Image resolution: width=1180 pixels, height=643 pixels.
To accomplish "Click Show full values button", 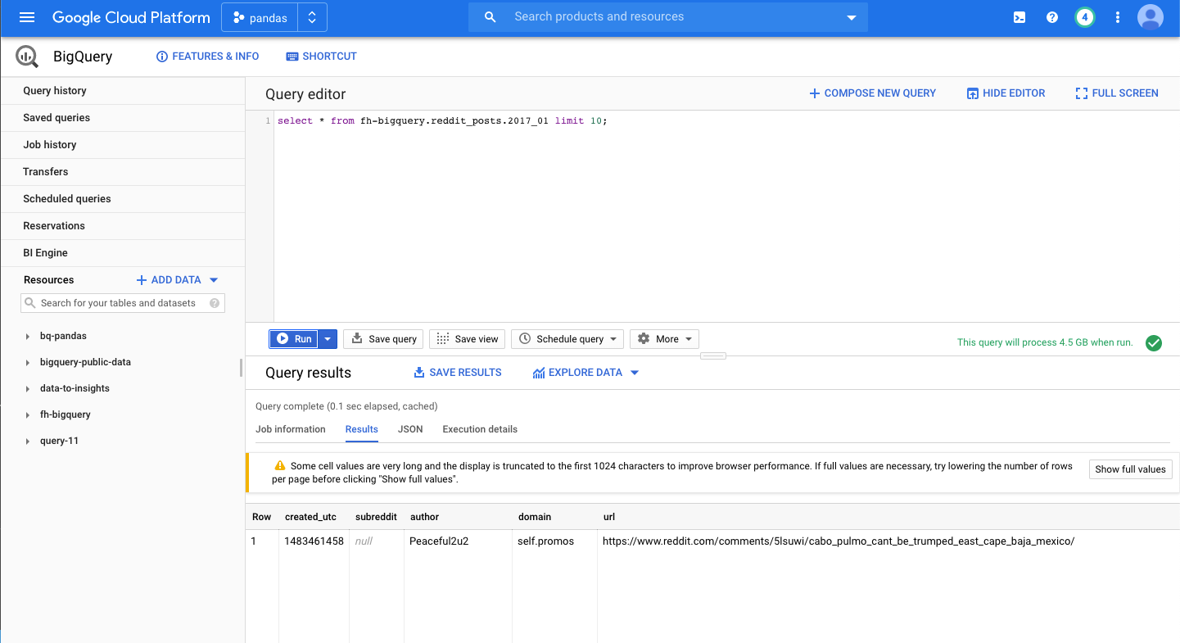I will point(1130,469).
